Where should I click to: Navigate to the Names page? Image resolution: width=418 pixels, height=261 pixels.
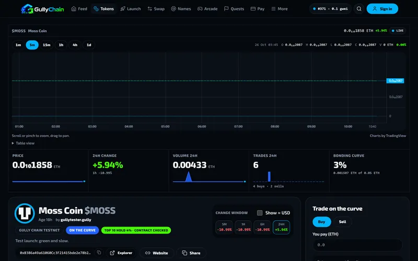tap(181, 9)
